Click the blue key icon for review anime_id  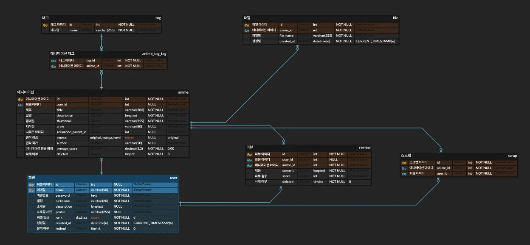(250, 165)
